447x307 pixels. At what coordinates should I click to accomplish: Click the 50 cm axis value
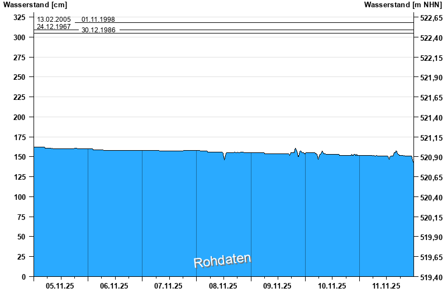click(21, 236)
